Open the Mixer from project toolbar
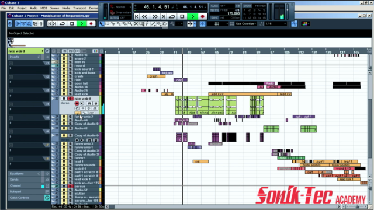374x210 pixels. [41, 23]
